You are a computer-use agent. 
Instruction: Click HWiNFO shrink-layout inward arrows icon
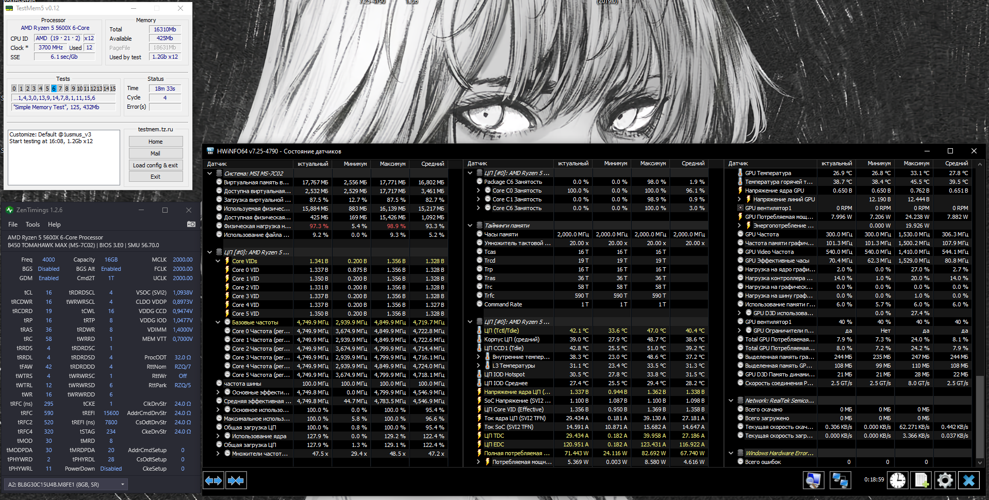(x=236, y=480)
